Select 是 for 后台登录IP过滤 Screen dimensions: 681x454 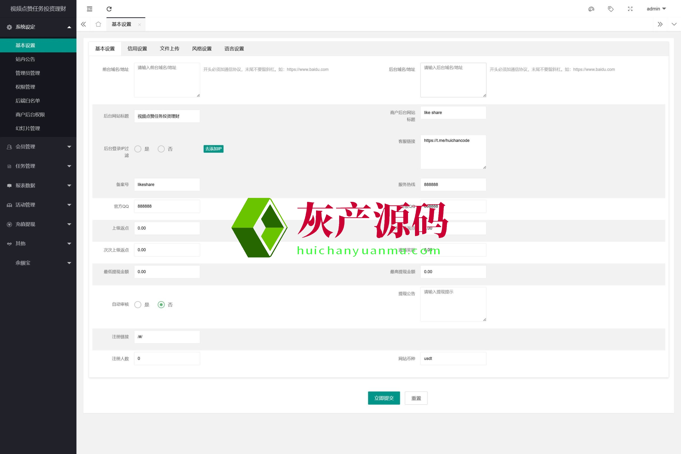pos(138,149)
